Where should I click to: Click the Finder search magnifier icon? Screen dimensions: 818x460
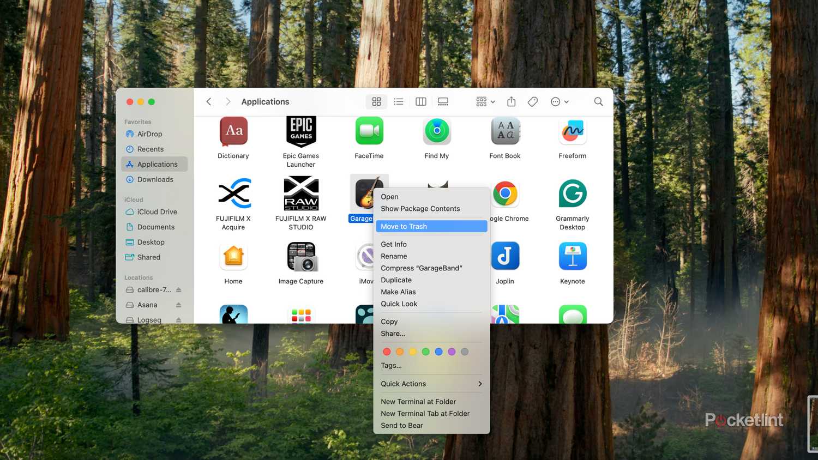(x=598, y=102)
